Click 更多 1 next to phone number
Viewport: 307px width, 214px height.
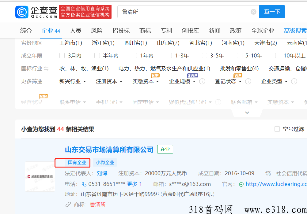coord(134,184)
